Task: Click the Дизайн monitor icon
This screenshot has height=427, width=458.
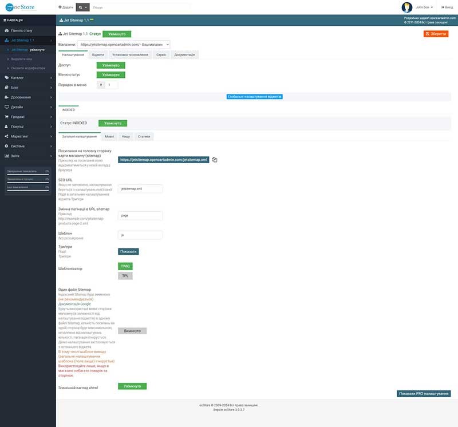Action: click(6, 107)
